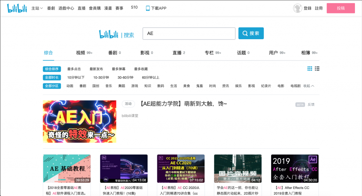The height and width of the screenshot is (196, 362).
Task: Switch to the 专栏 99+ tab
Action: (x=213, y=53)
